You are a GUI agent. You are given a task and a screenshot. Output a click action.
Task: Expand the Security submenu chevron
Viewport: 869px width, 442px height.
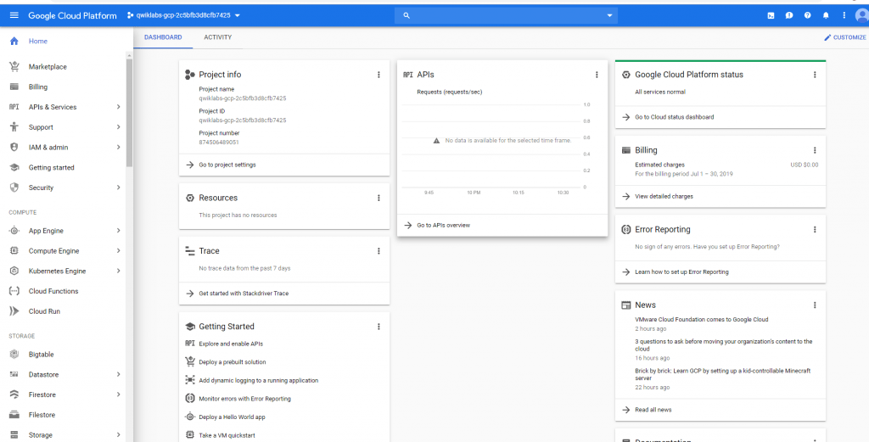[118, 187]
